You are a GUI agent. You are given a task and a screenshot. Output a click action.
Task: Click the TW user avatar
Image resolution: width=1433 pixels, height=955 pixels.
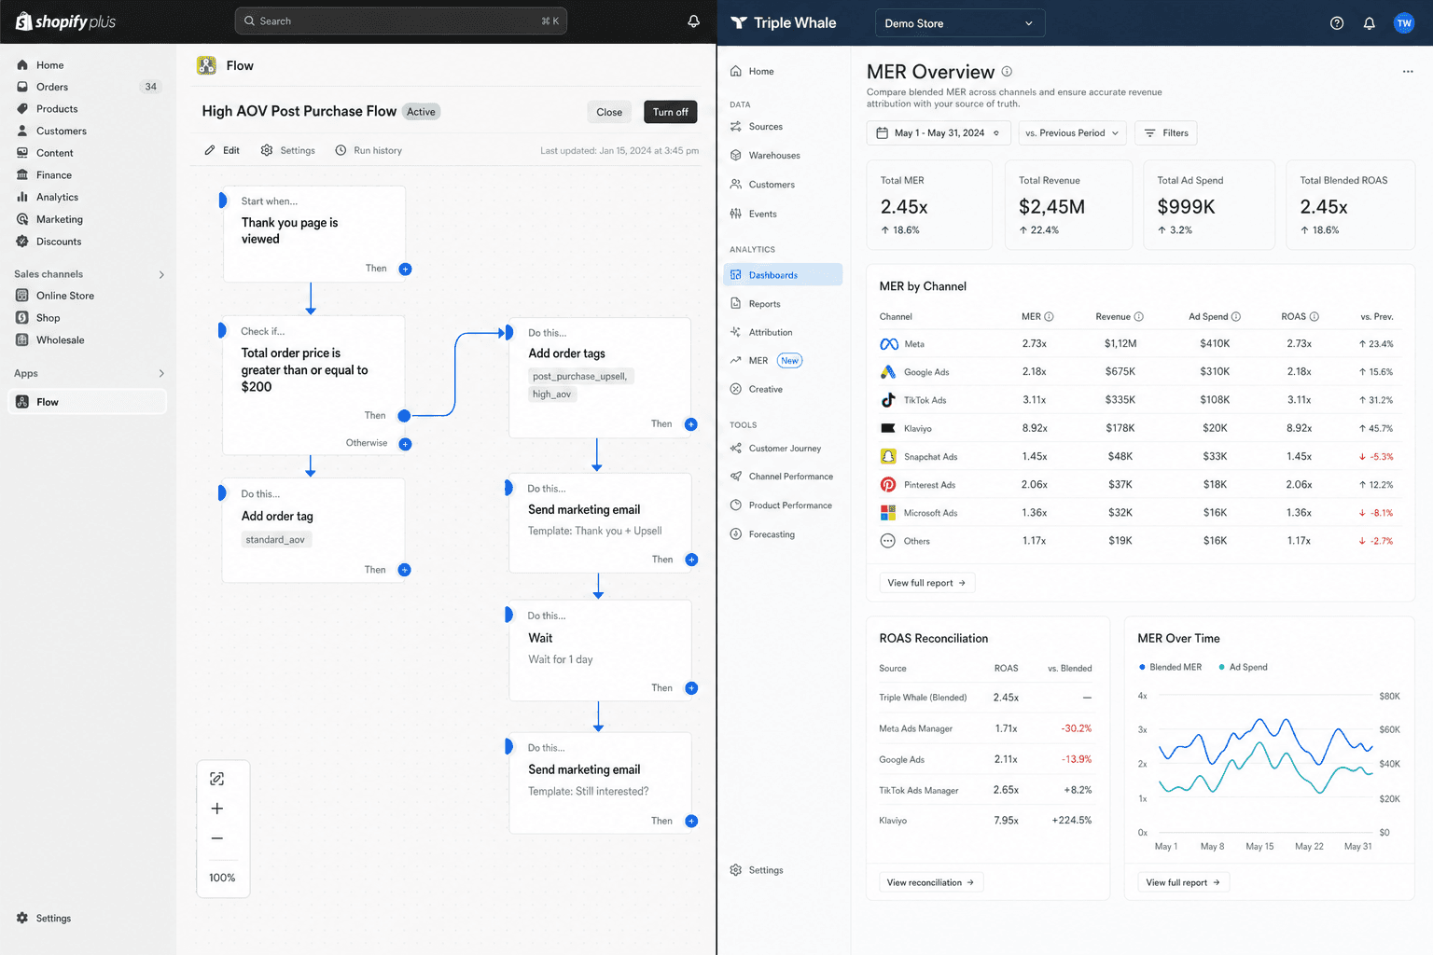[1403, 23]
